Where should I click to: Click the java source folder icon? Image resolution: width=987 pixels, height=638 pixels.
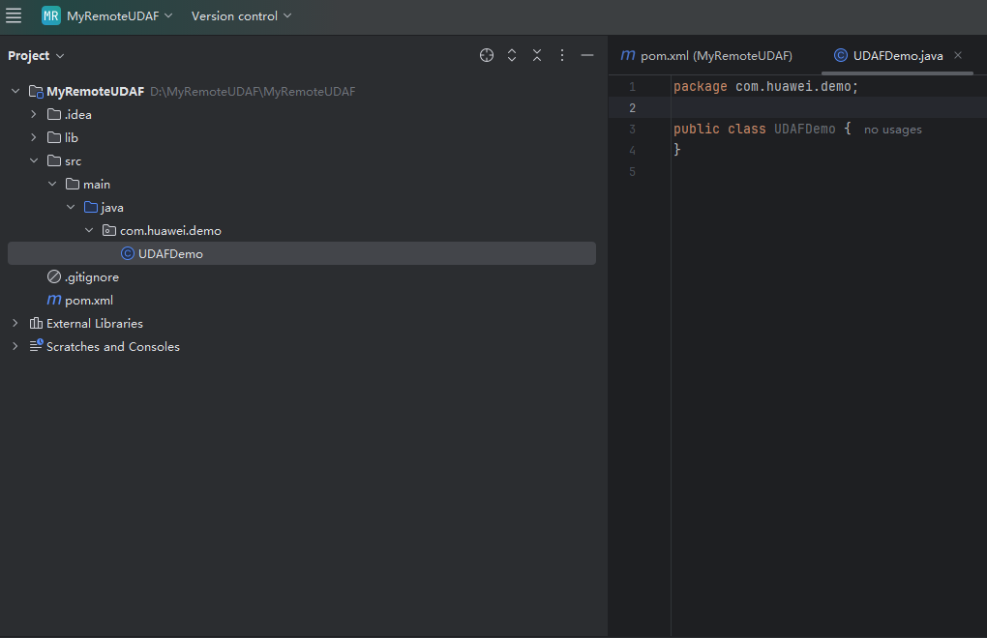[91, 207]
